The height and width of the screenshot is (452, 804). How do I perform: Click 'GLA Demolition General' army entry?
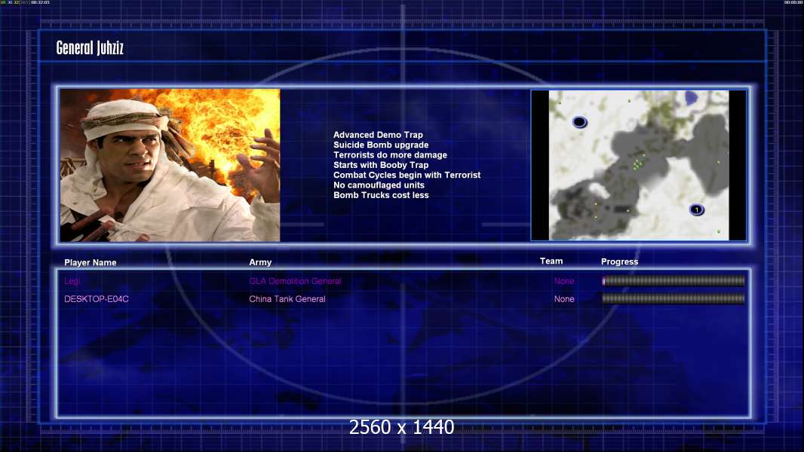[x=295, y=281]
